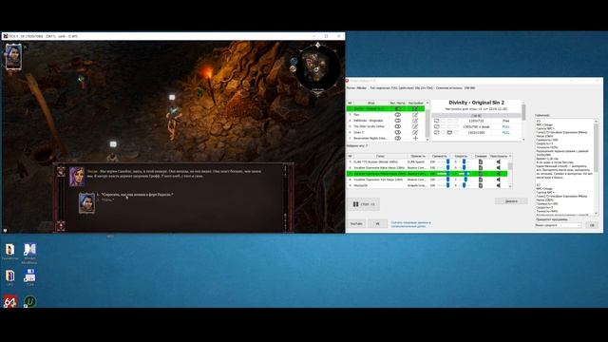This screenshot has width=608, height=342.
Task: Open the blue link beside VK button
Action: point(410,224)
